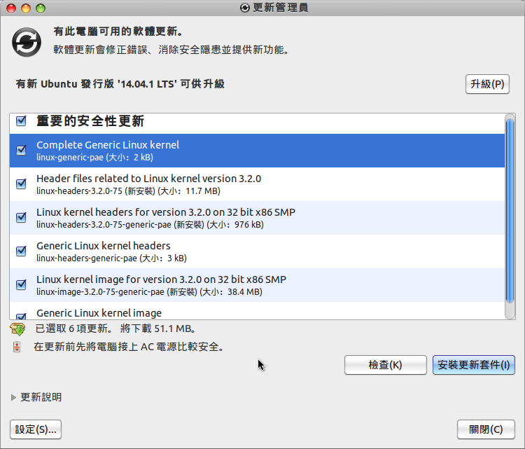Viewport: 525px width, 449px height.
Task: Open 設定(S)... settings
Action: (36, 429)
